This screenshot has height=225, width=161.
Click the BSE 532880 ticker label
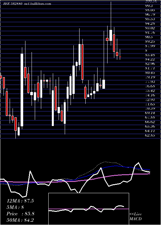13,4
